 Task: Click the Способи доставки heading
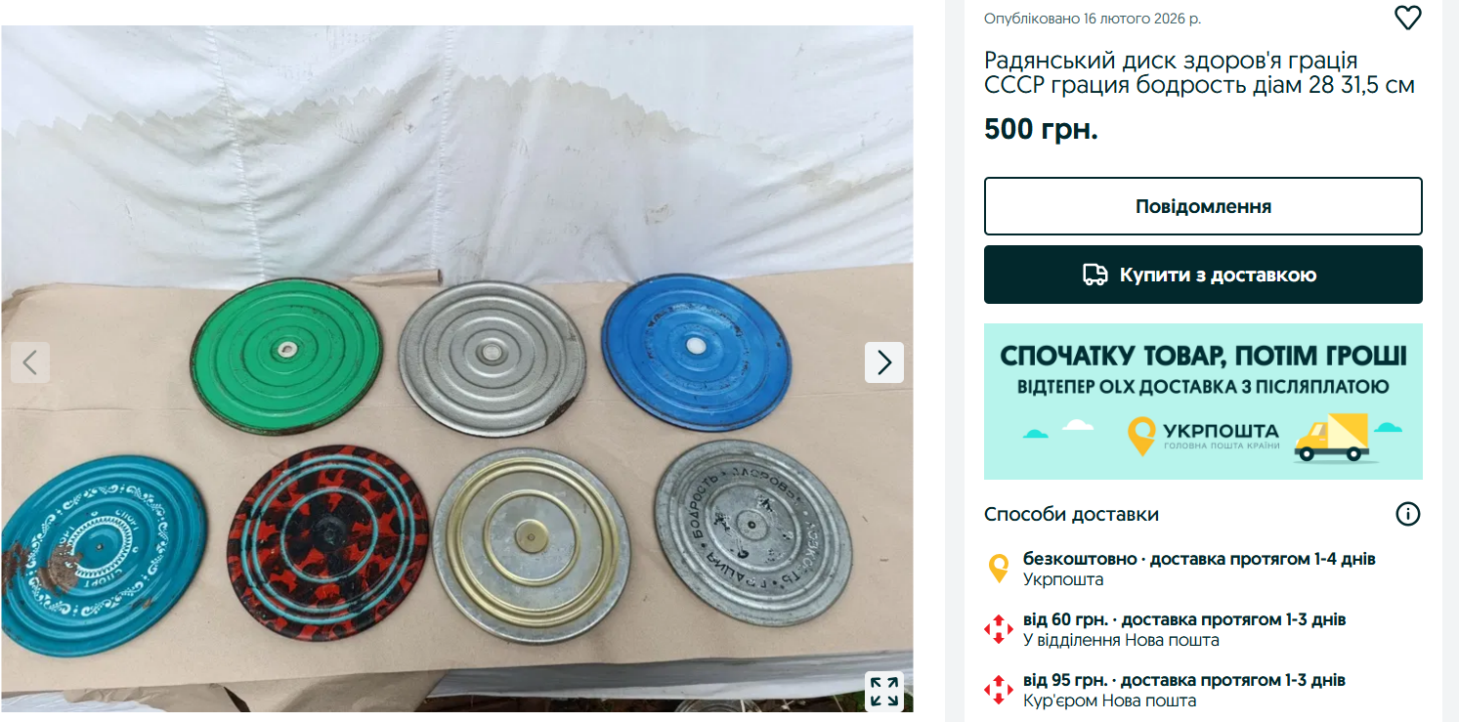(x=1071, y=514)
